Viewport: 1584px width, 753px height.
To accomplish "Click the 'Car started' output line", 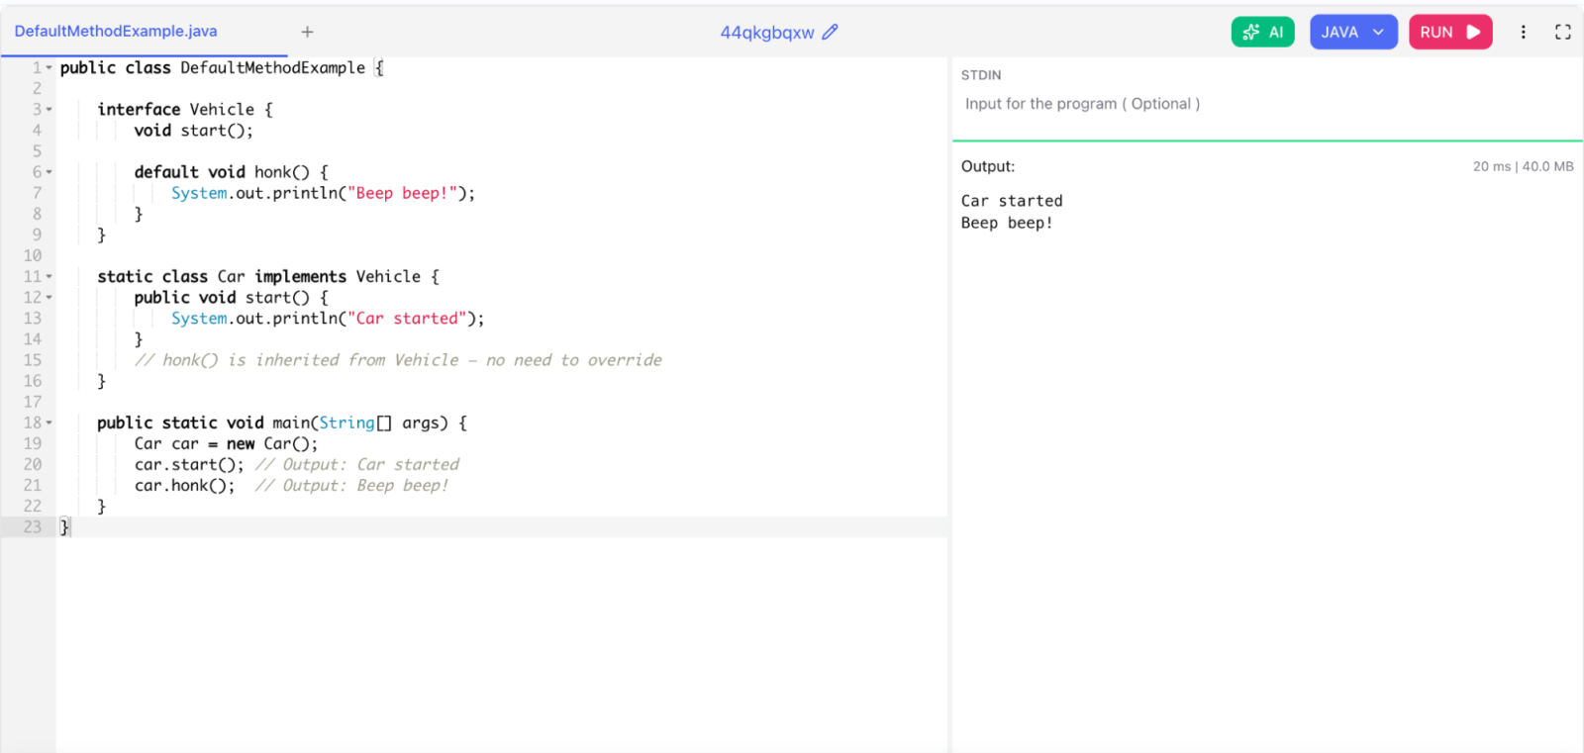I will click(x=1012, y=201).
